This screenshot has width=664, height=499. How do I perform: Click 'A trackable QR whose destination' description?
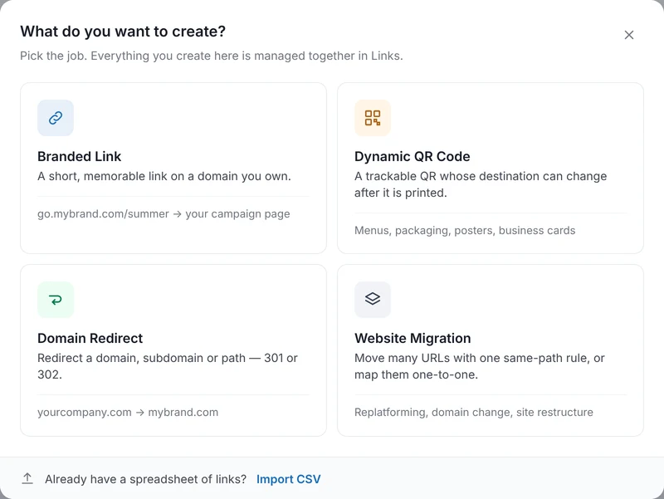(x=481, y=184)
